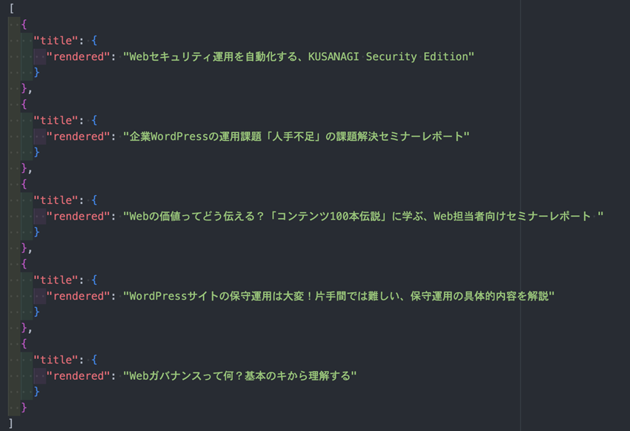Click the magenta opening brace of first object
Image resolution: width=630 pixels, height=431 pixels.
tap(24, 24)
